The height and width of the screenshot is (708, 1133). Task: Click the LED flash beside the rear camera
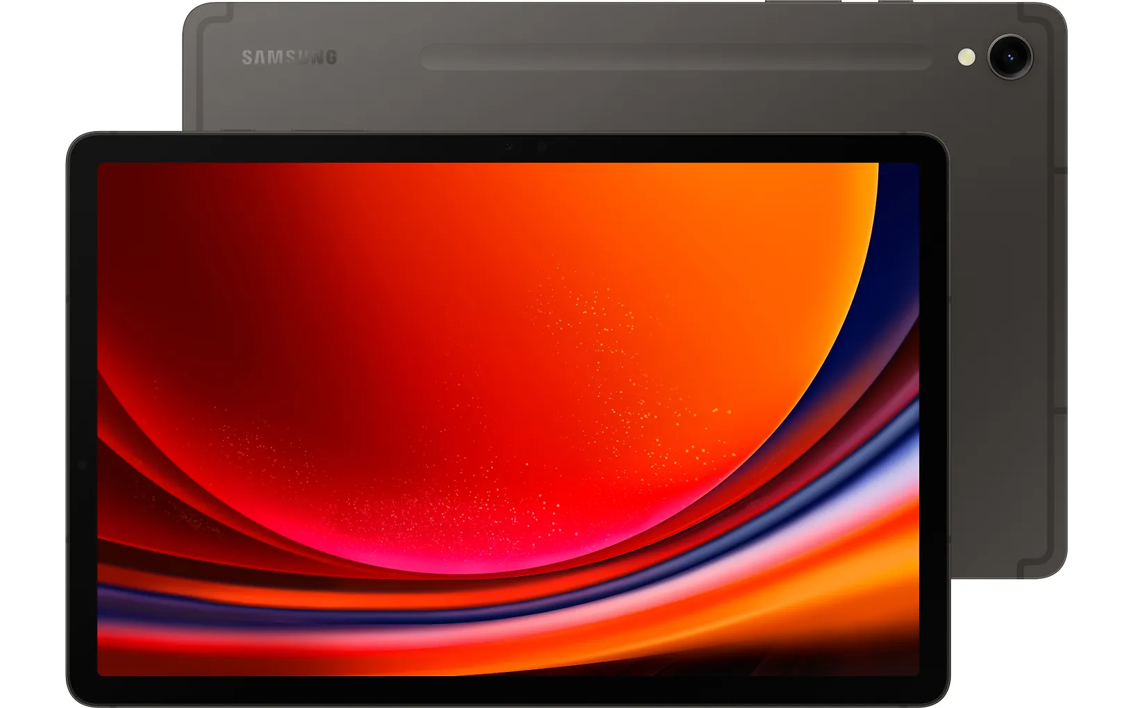(966, 57)
